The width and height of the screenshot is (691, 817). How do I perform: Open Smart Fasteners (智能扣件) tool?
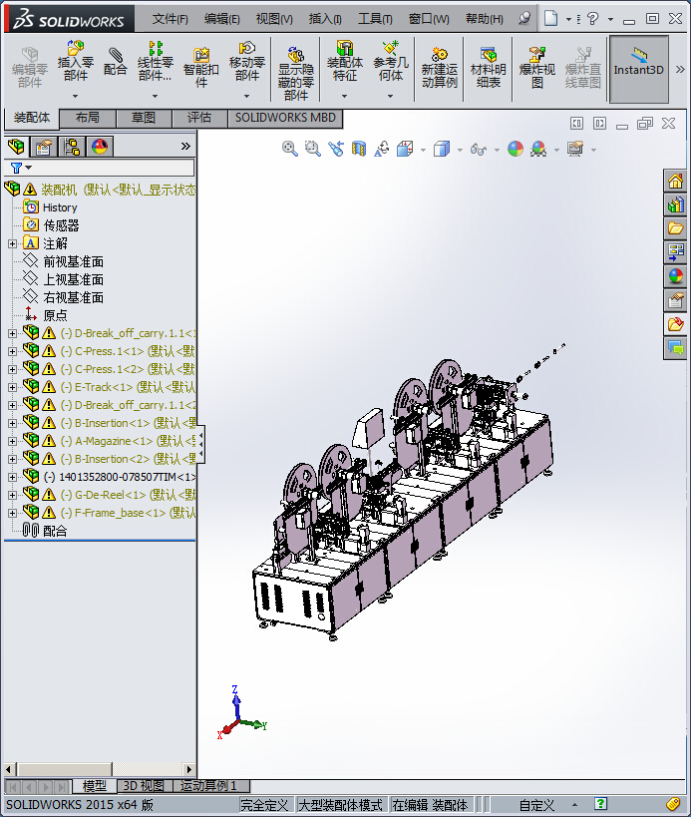click(x=201, y=68)
